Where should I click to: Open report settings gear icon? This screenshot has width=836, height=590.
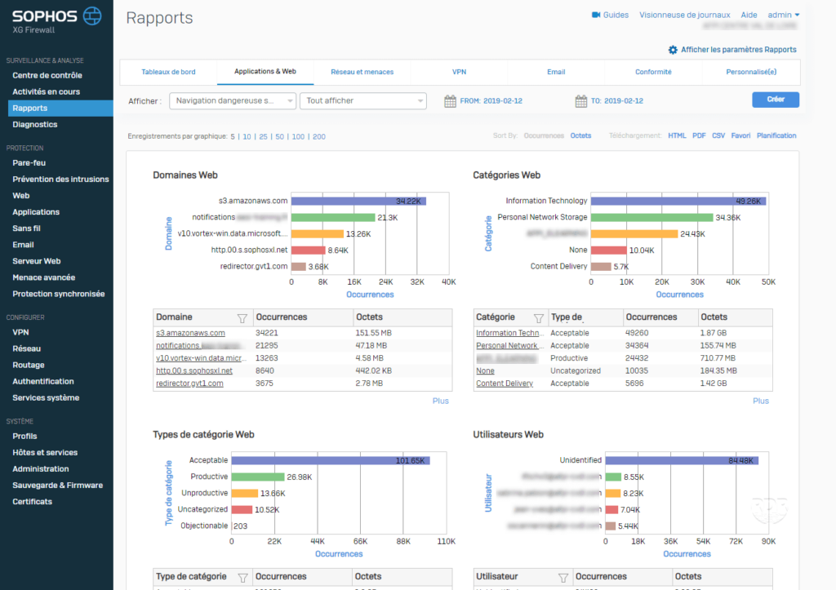click(673, 50)
